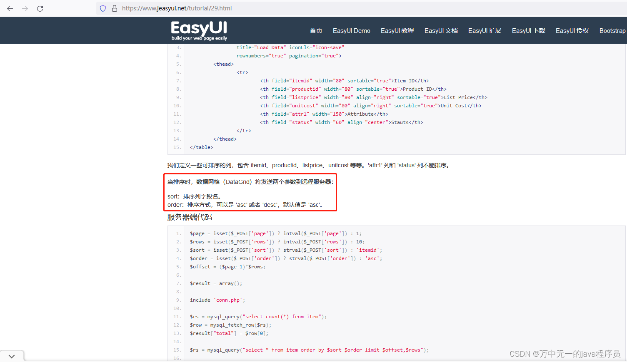This screenshot has height=362, width=627.
Task: Switch to EasyUI Demo section
Action: click(351, 30)
